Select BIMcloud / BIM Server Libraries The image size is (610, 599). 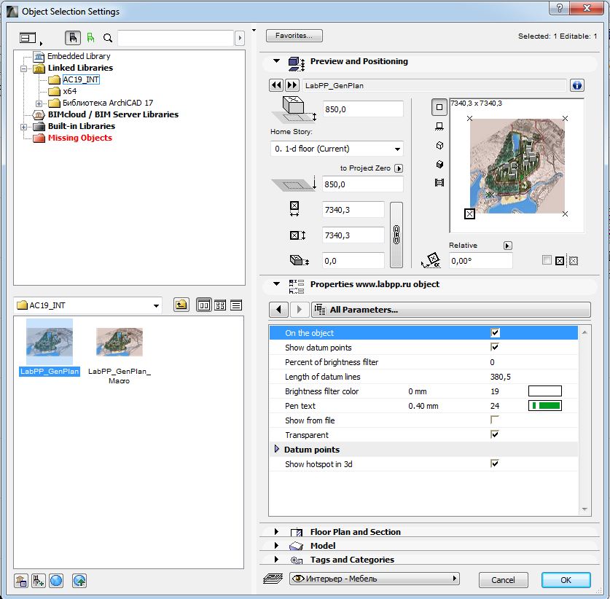[x=113, y=114]
